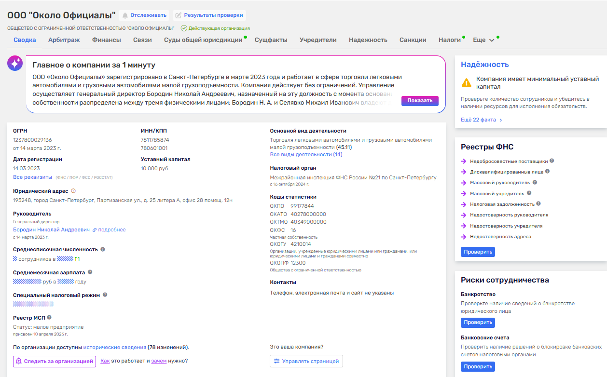The width and height of the screenshot is (607, 377).
Task: Open help icon for Среднемесячная зарплата
Action: (90, 272)
